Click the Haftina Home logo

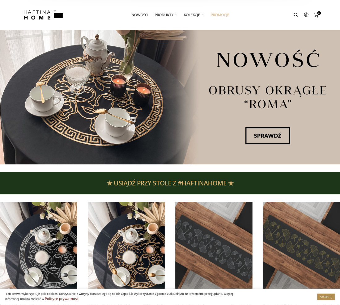[43, 15]
